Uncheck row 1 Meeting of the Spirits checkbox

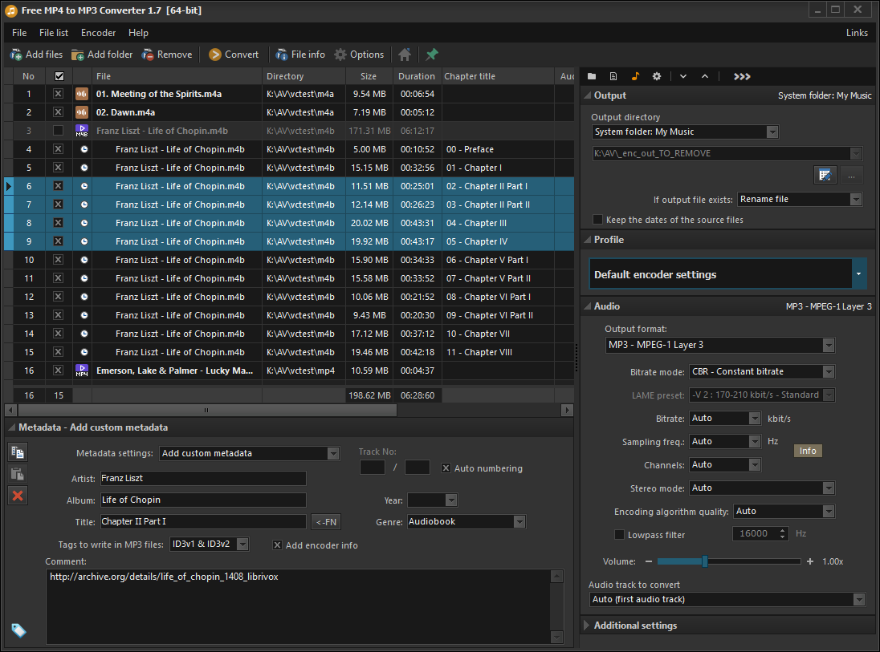[x=59, y=94]
